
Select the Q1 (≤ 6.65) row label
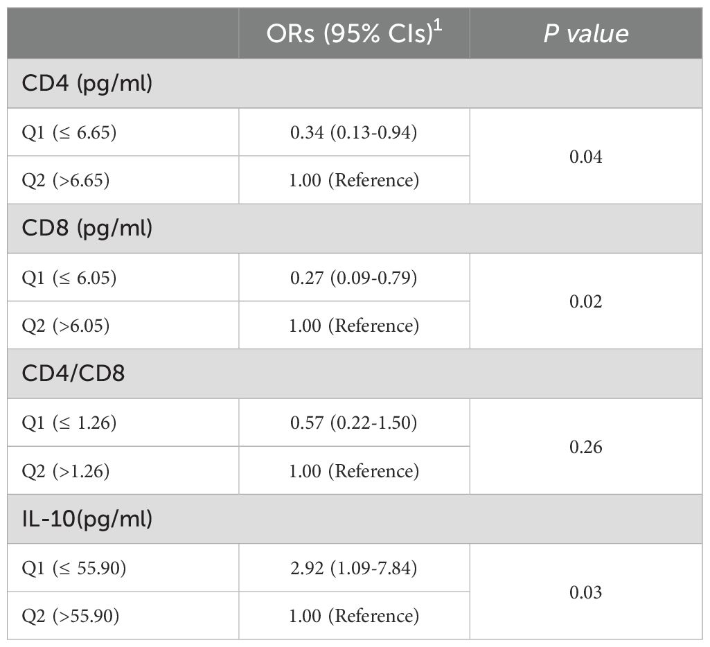coord(69,132)
